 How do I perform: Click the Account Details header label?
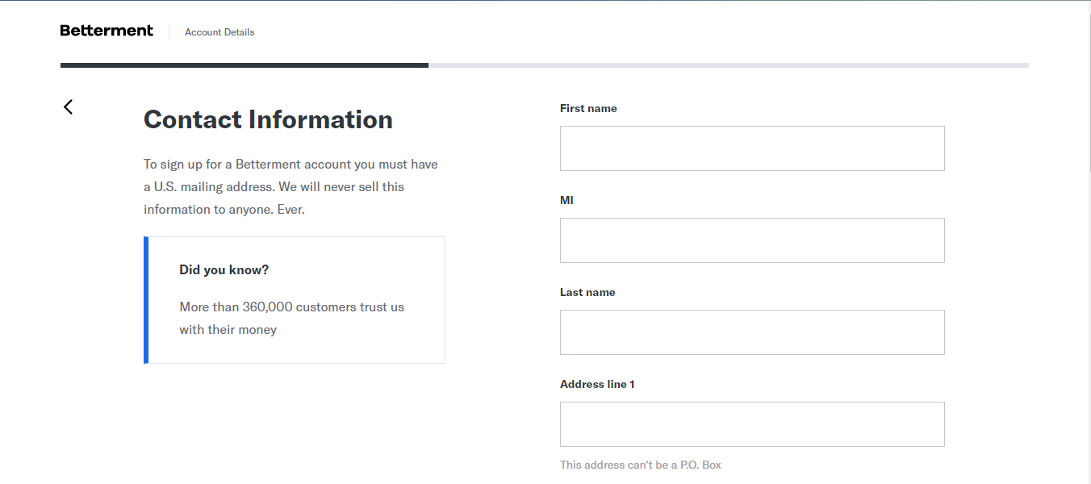[219, 32]
